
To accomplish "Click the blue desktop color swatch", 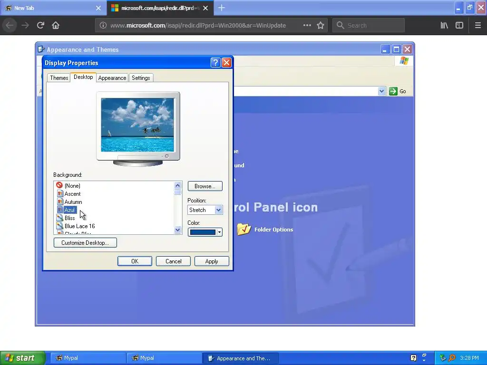I will coord(203,232).
